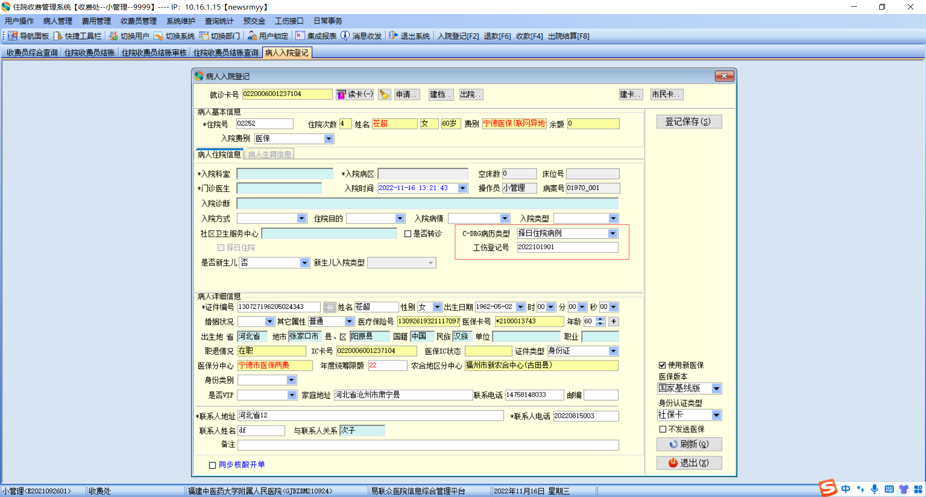This screenshot has height=497, width=926.
Task: Click the red power icon on 退出 button
Action: (x=673, y=463)
